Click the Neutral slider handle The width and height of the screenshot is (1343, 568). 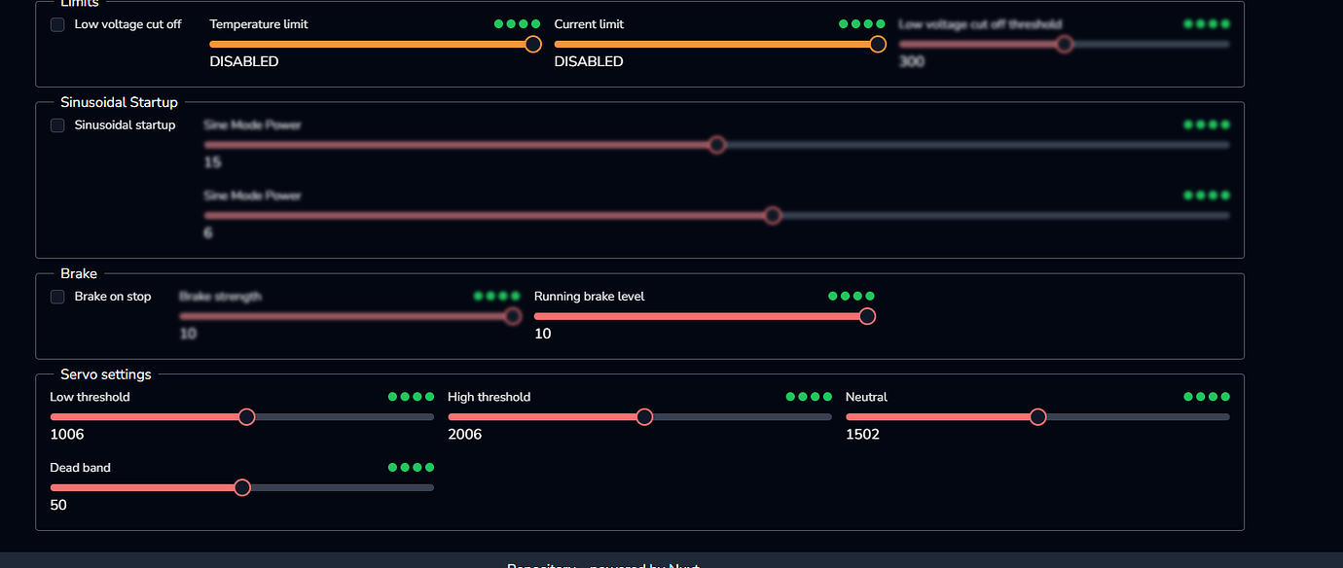pyautogui.click(x=1037, y=416)
